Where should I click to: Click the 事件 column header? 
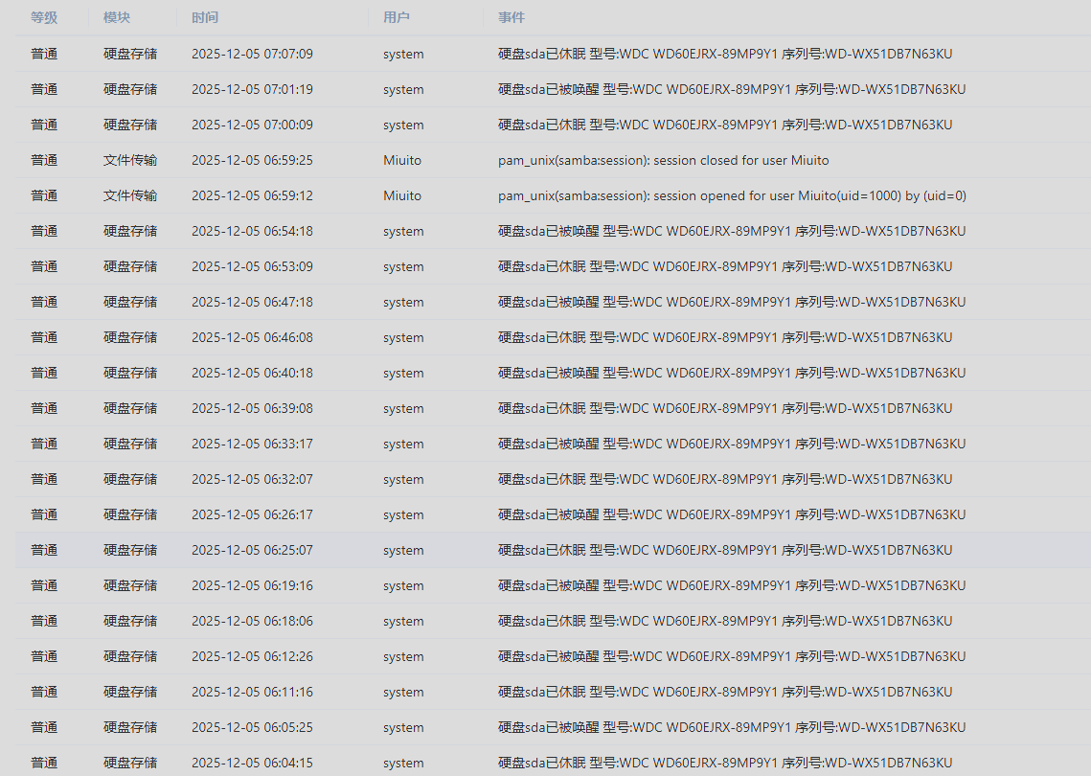coord(511,17)
